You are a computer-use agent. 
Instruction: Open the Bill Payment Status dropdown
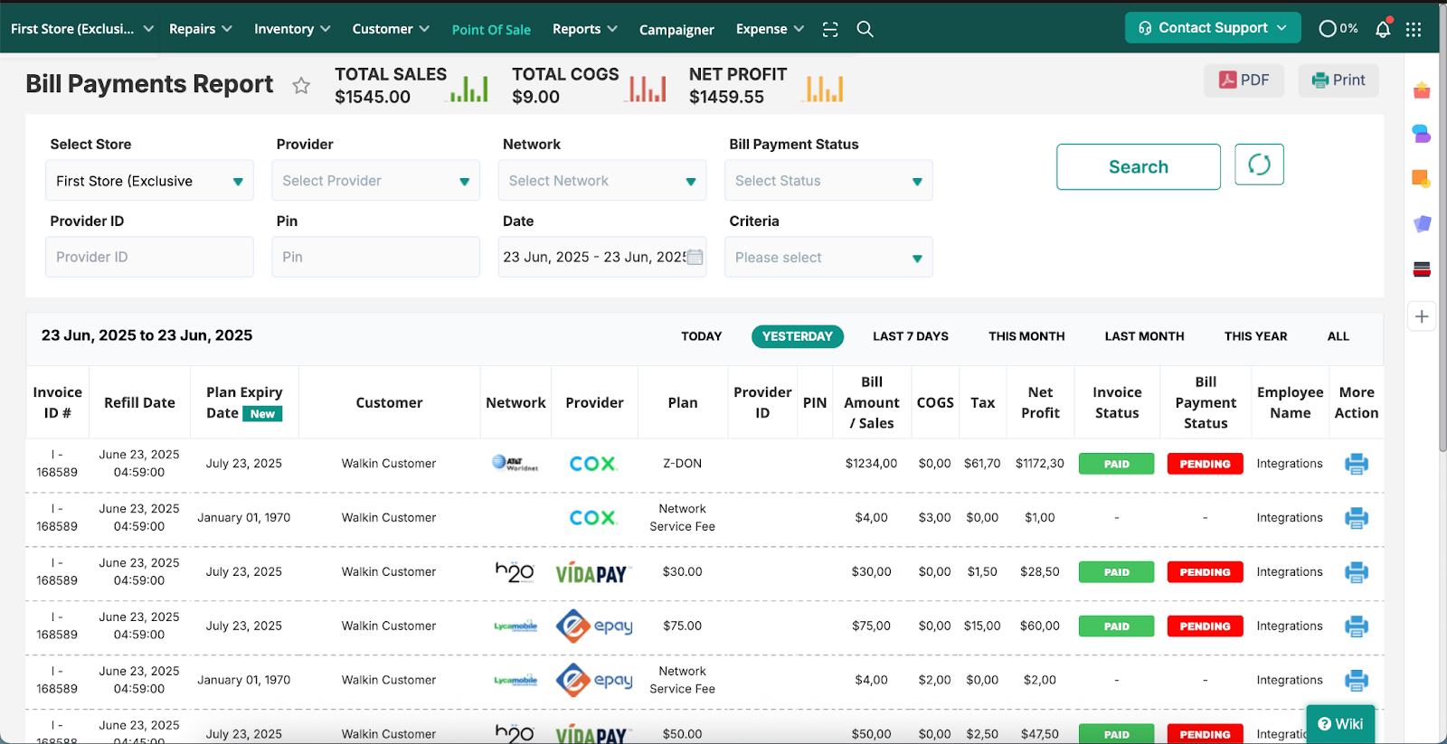pos(828,181)
